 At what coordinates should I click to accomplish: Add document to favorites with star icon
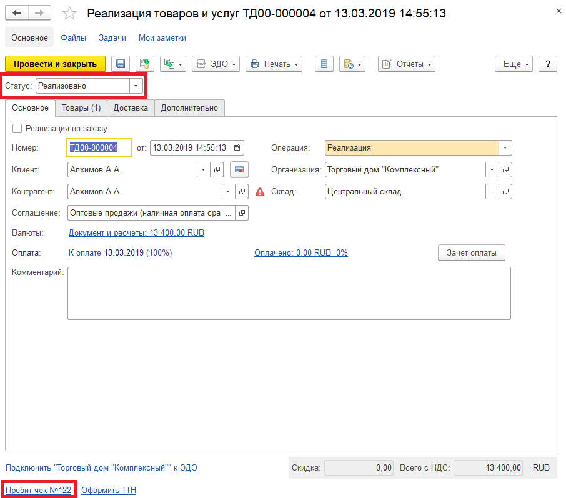71,14
